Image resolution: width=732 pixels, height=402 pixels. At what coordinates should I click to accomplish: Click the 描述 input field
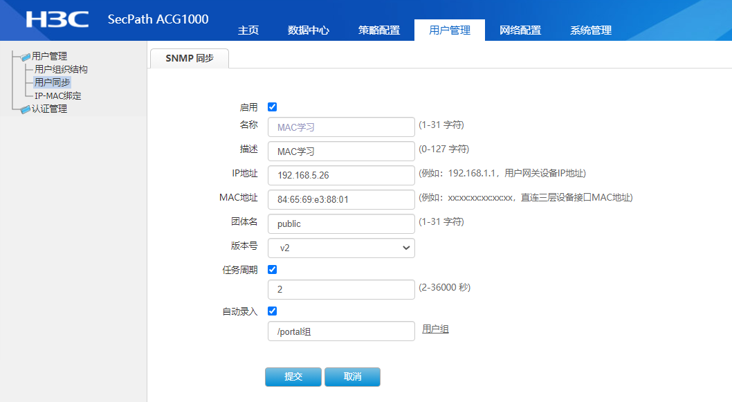tap(341, 152)
